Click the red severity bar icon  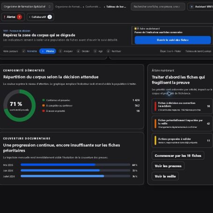155,106
